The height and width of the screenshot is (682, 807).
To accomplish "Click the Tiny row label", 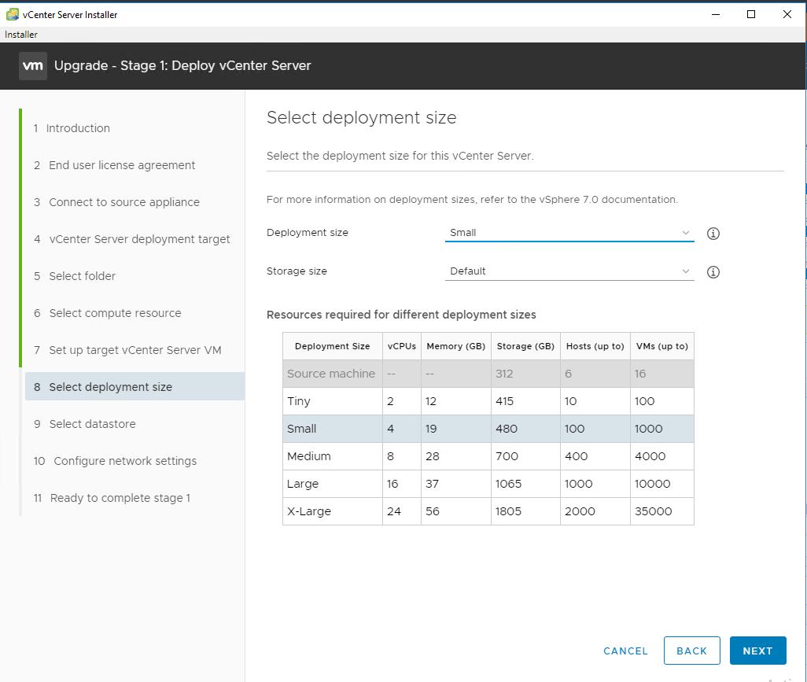I will coord(299,401).
